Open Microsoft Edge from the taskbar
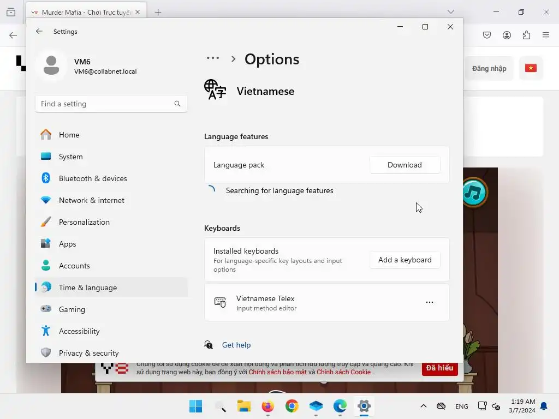 pos(340,406)
